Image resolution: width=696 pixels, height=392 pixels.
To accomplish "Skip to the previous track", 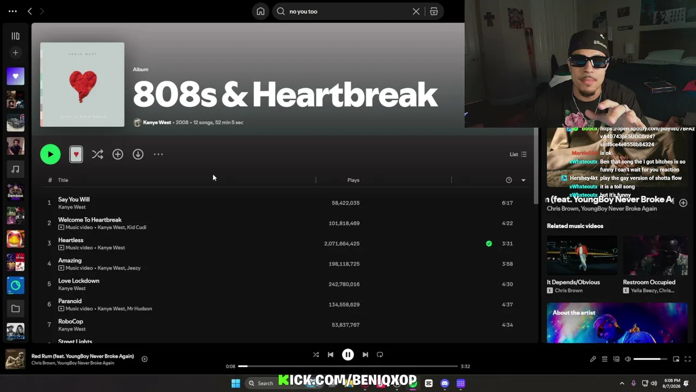I will [x=331, y=354].
